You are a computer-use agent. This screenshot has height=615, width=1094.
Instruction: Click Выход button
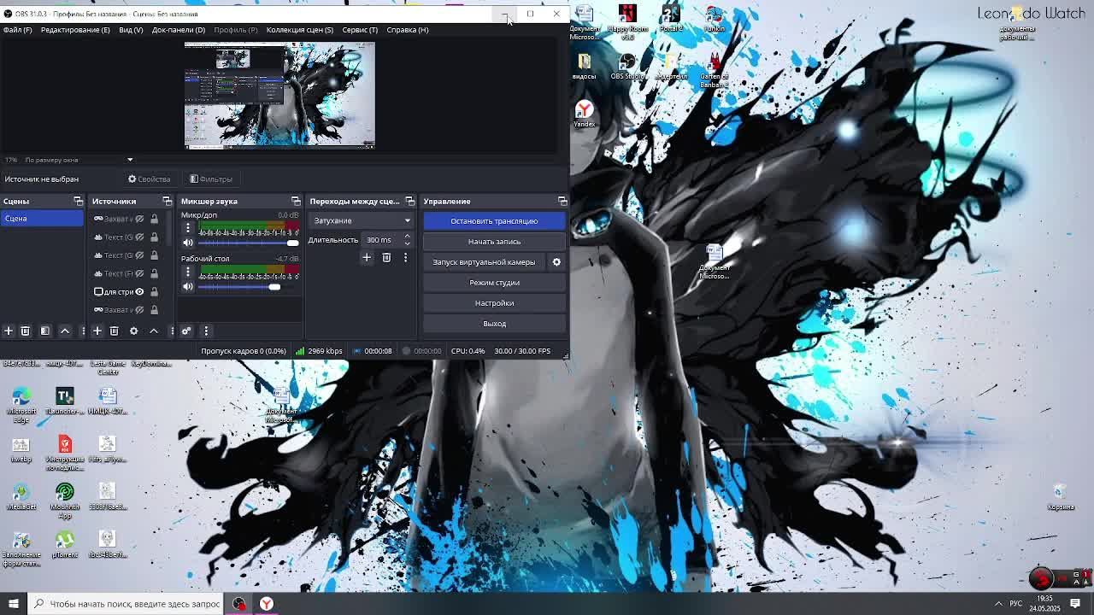click(494, 324)
